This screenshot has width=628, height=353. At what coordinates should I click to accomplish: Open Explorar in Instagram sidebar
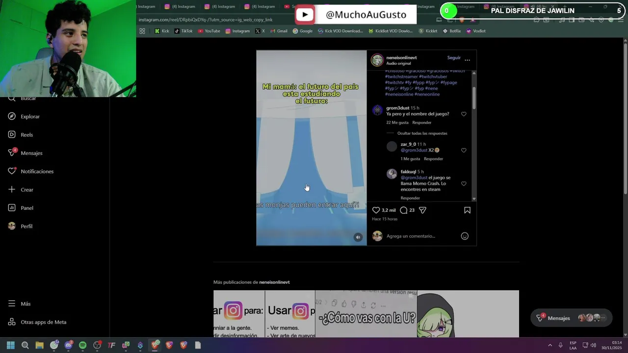click(24, 117)
